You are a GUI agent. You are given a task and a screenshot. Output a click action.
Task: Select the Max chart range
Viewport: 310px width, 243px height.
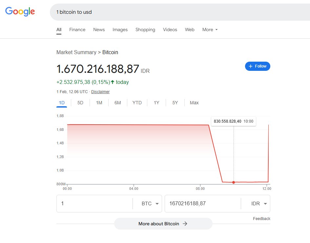[194, 103]
